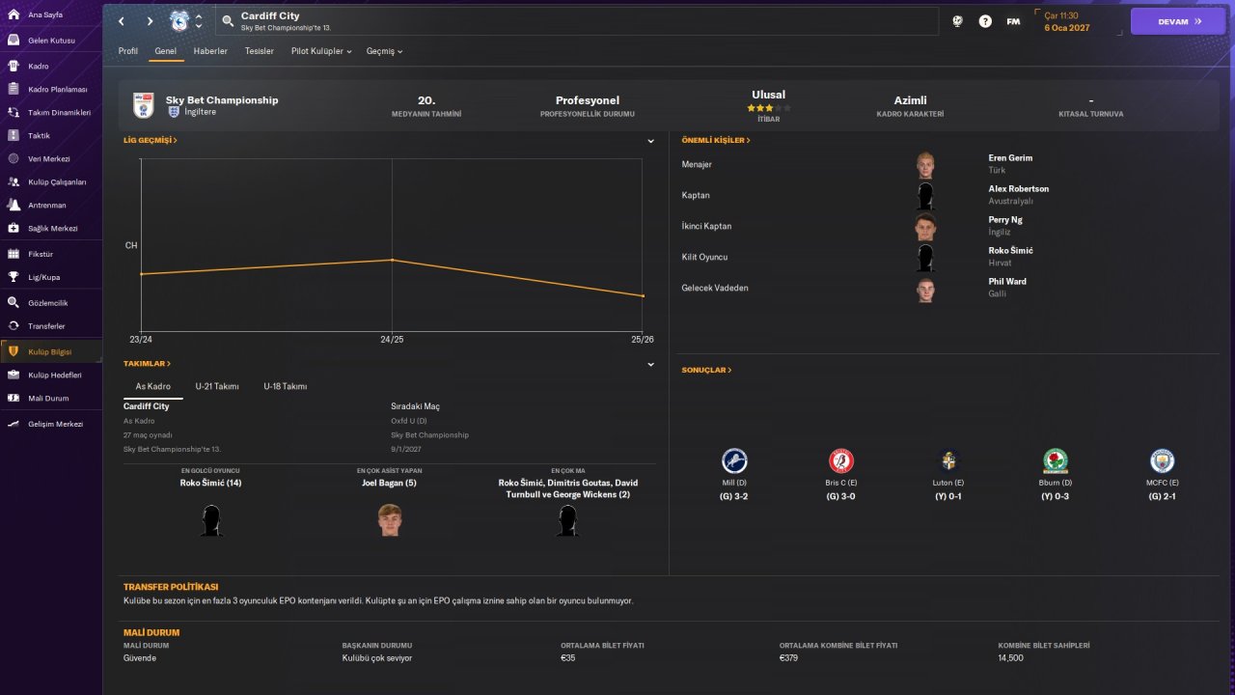Open the SONUÇLAR heading link
The image size is (1235, 695).
point(706,370)
